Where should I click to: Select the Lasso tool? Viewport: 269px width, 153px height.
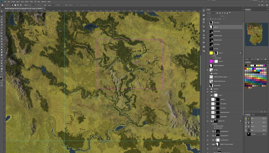point(2,17)
